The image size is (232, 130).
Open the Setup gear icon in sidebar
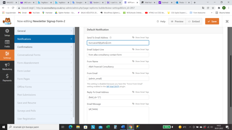point(7,31)
